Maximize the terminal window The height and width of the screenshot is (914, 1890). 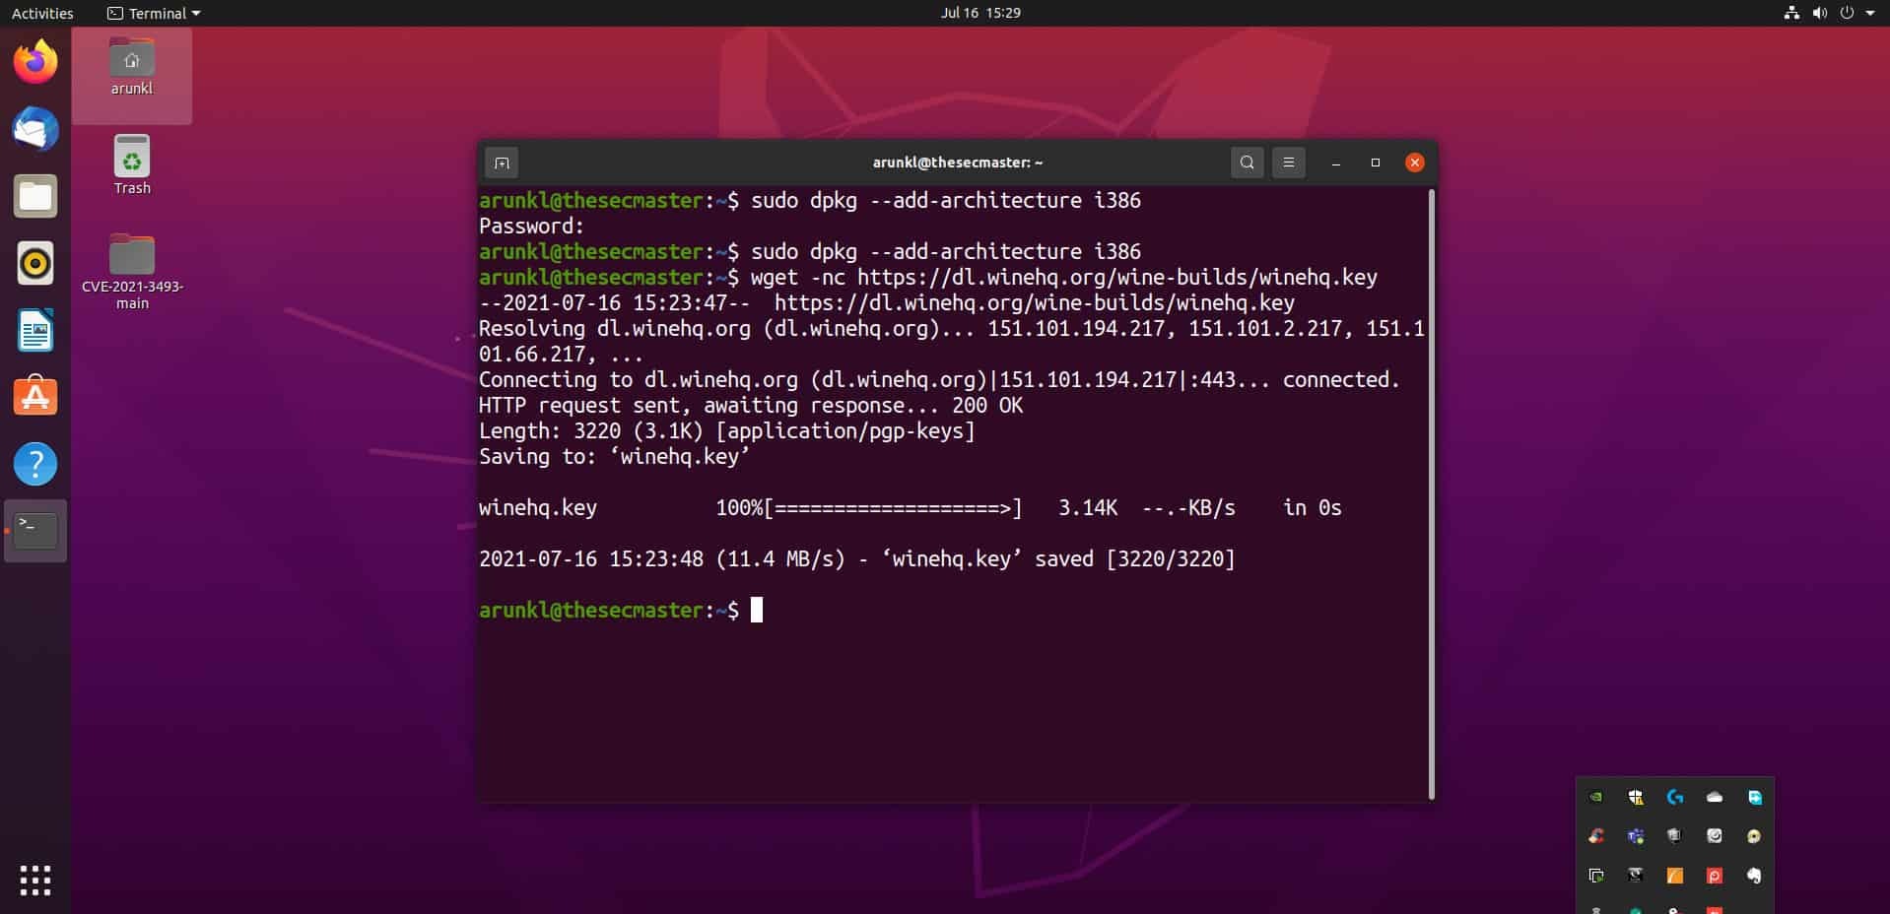1376,163
